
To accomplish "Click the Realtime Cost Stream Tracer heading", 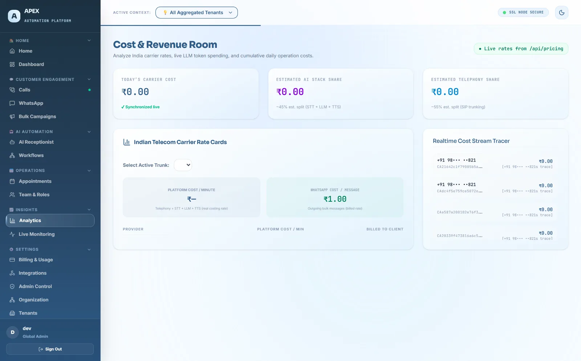I will [x=471, y=141].
